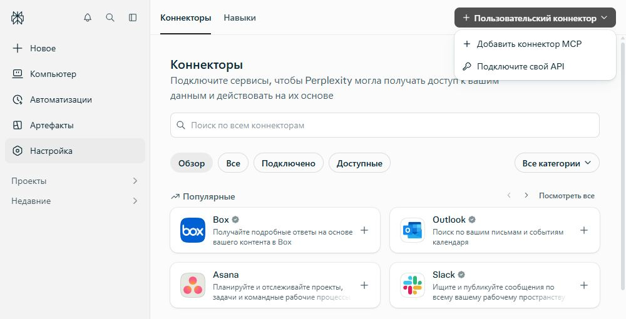Open Артефакты in the sidebar
Viewport: 626px width, 319px height.
[x=75, y=125]
